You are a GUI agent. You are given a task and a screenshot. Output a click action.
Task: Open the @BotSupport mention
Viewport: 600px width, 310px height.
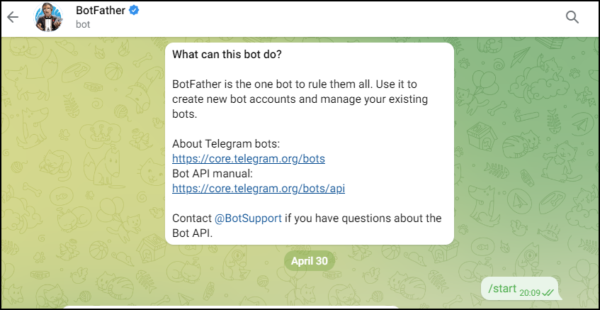pos(248,218)
